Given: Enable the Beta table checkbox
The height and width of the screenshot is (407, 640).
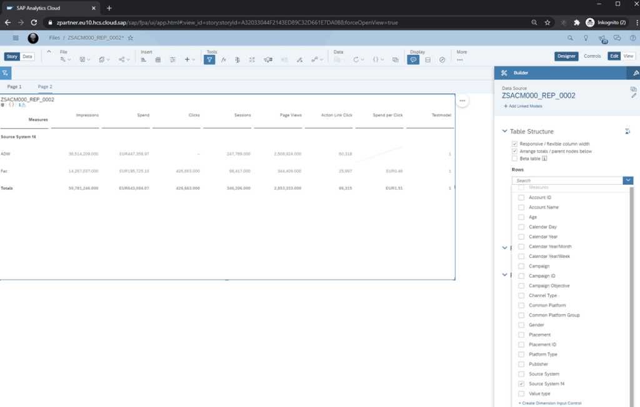Looking at the screenshot, I should coord(514,159).
